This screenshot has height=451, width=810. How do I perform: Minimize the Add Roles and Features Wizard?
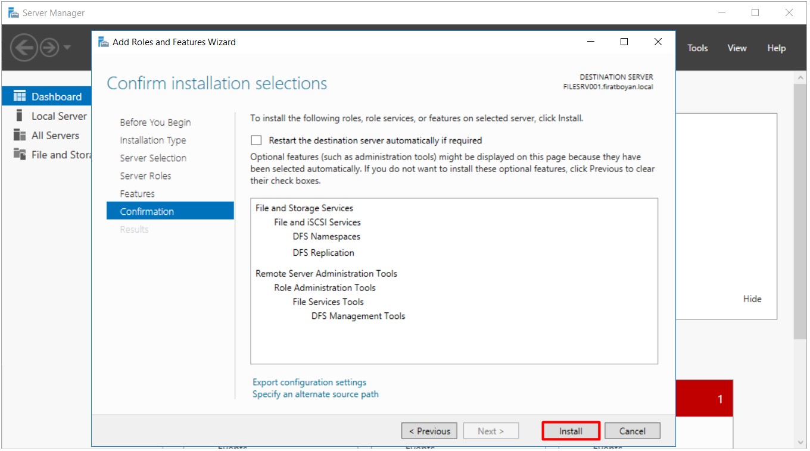click(x=591, y=42)
